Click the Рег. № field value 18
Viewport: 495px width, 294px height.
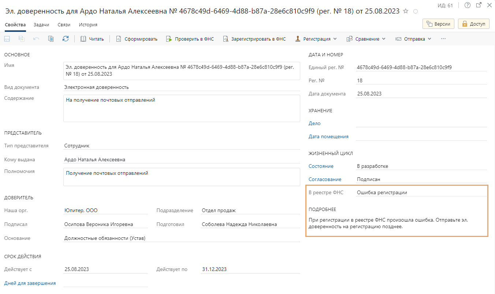(421, 80)
